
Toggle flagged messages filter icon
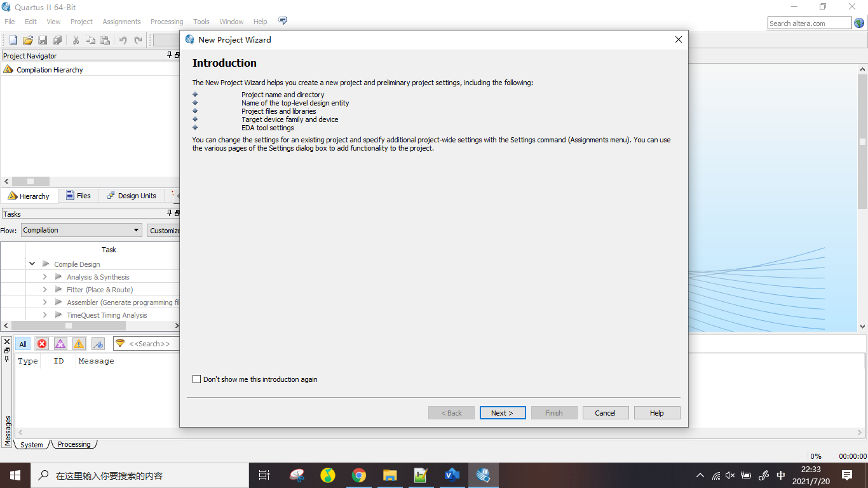pyautogui.click(x=98, y=344)
